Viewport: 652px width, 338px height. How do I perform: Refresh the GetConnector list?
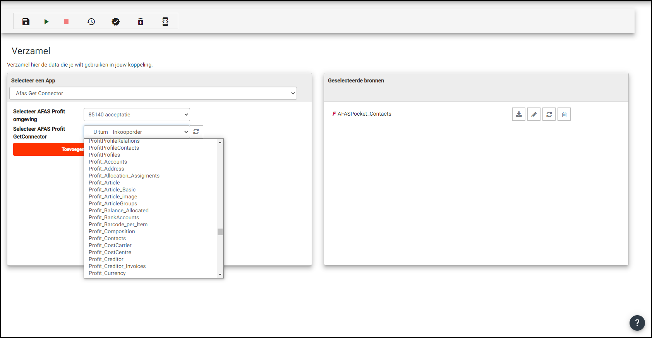click(196, 132)
